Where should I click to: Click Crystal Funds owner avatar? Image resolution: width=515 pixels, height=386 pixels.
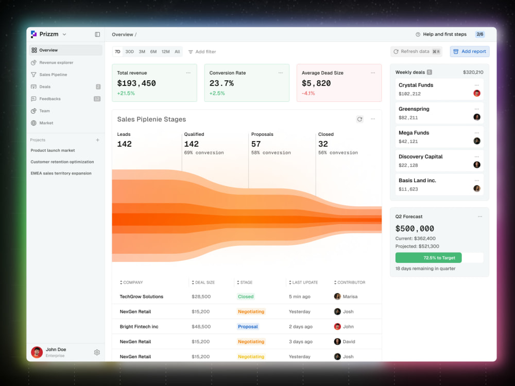(477, 93)
